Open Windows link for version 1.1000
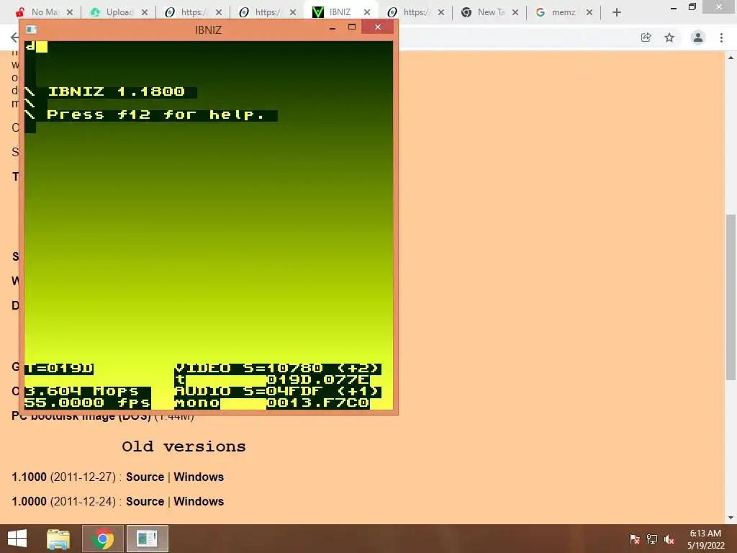The width and height of the screenshot is (737, 553). click(x=199, y=477)
